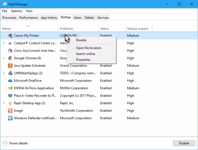198x150 pixels.
Task: Click the Canon My Printer icon
Action: click(x=10, y=36)
